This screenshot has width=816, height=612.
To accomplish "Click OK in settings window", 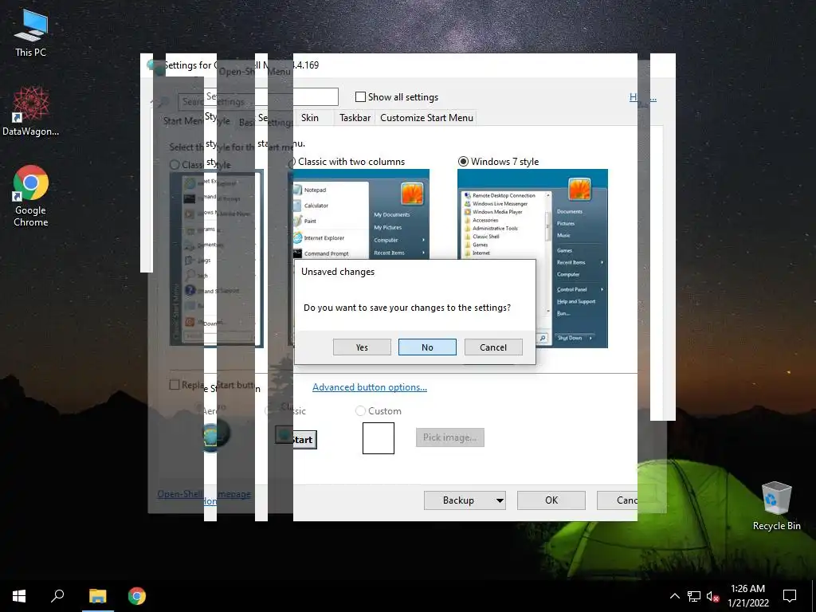I will (551, 500).
